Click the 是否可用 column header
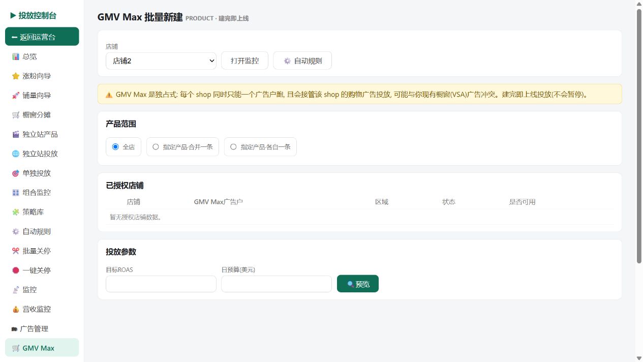The width and height of the screenshot is (643, 362). pyautogui.click(x=523, y=202)
